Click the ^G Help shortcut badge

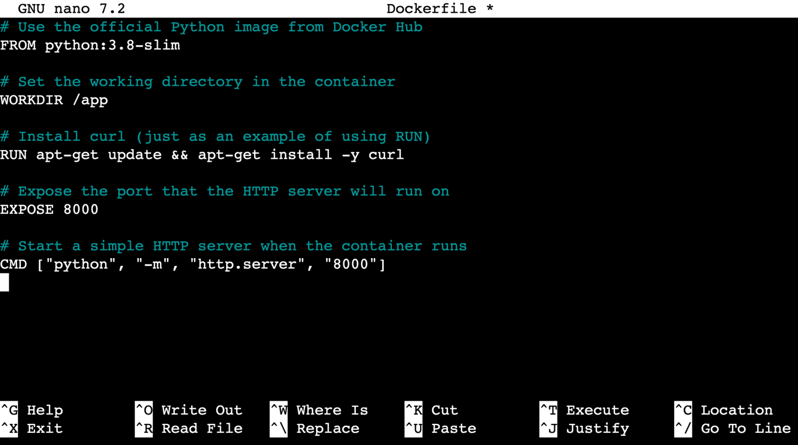tap(9, 410)
